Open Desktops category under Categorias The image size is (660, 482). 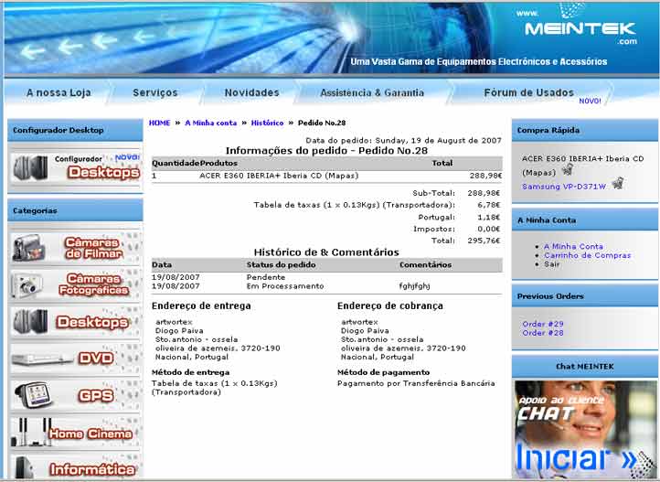tap(75, 322)
